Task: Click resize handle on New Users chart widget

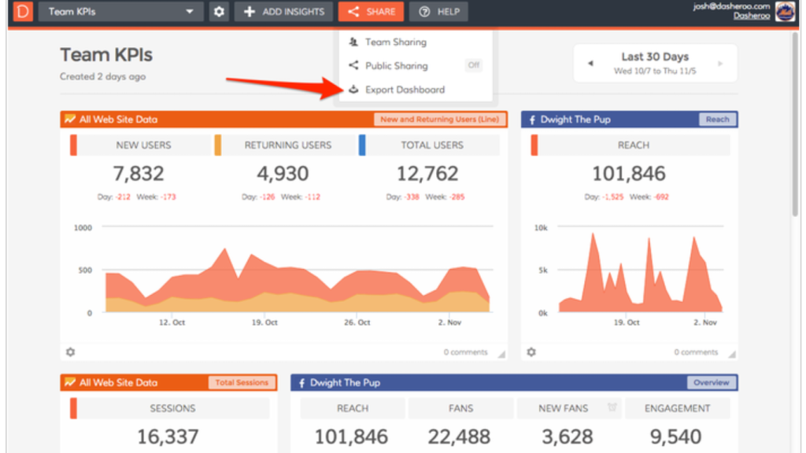Action: pos(501,355)
